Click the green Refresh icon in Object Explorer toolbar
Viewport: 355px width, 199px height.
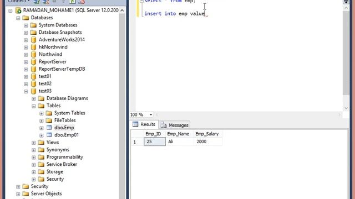click(x=72, y=1)
